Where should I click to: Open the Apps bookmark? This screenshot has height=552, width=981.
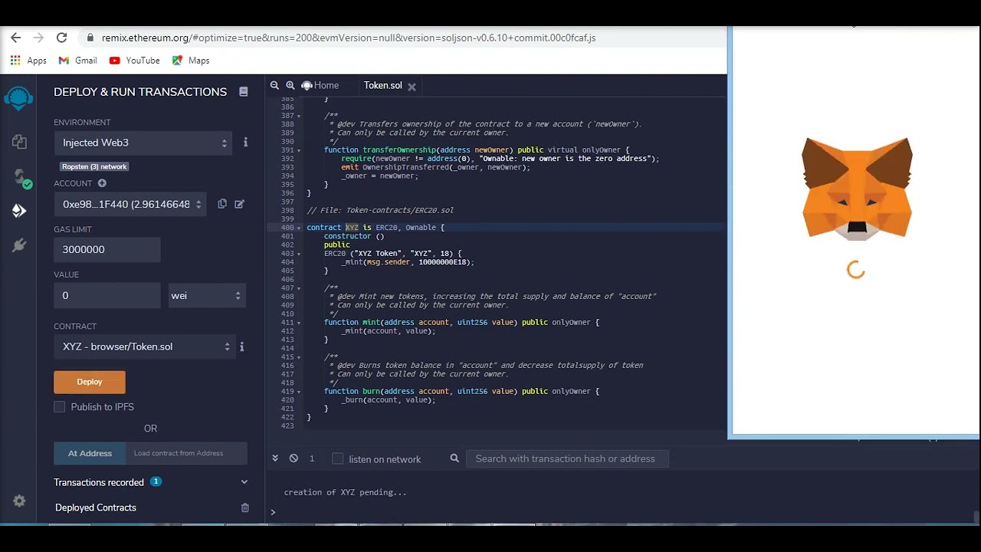tap(28, 61)
